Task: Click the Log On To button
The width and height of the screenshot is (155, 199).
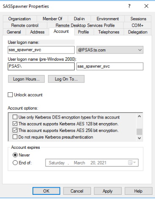Action: [66, 79]
